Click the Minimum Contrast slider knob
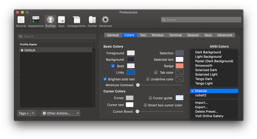 coord(138,85)
